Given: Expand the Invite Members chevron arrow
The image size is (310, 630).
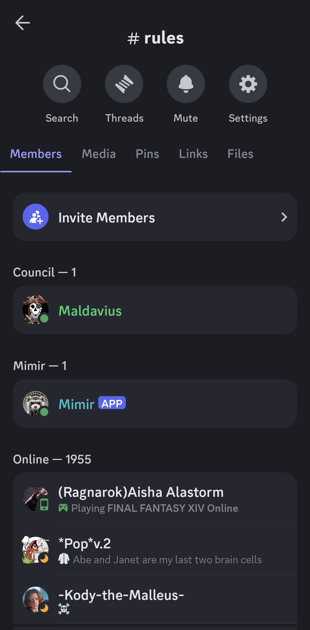Looking at the screenshot, I should tap(284, 217).
